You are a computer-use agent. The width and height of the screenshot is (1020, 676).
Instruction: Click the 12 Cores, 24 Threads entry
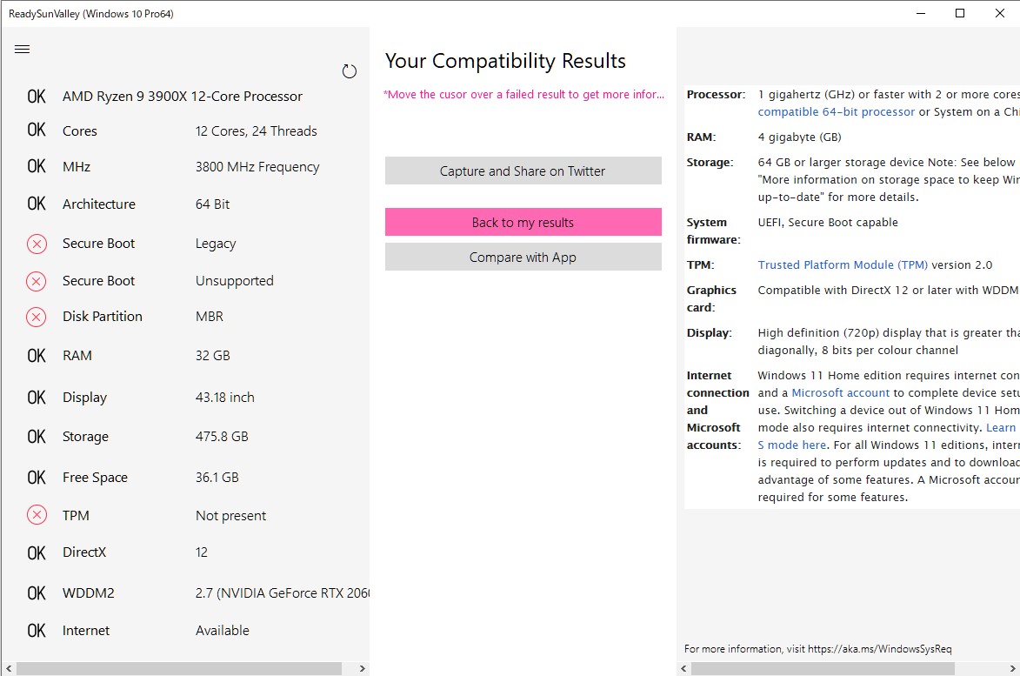click(x=257, y=131)
